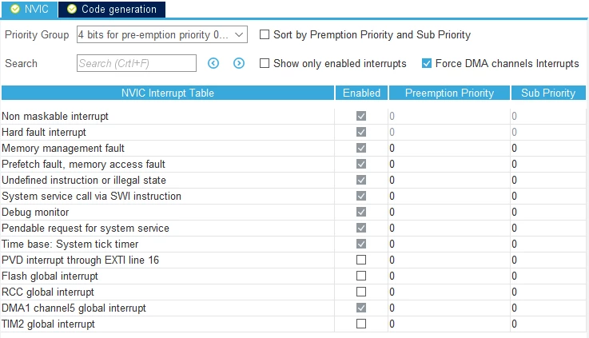Image resolution: width=589 pixels, height=338 pixels.
Task: Uncheck Force DMA channels Interrupts
Action: [427, 63]
